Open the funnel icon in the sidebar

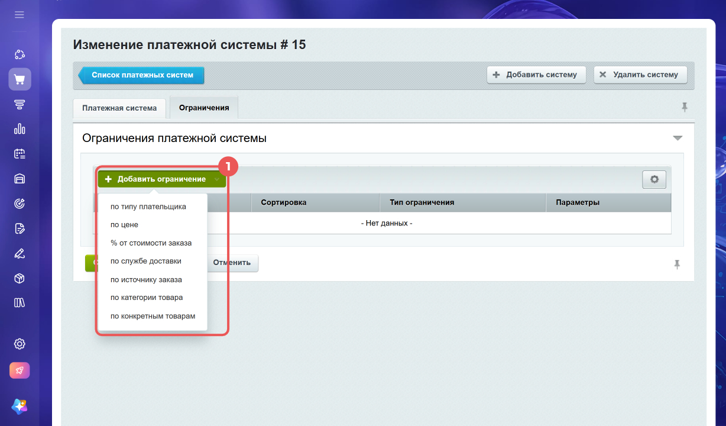(x=20, y=104)
